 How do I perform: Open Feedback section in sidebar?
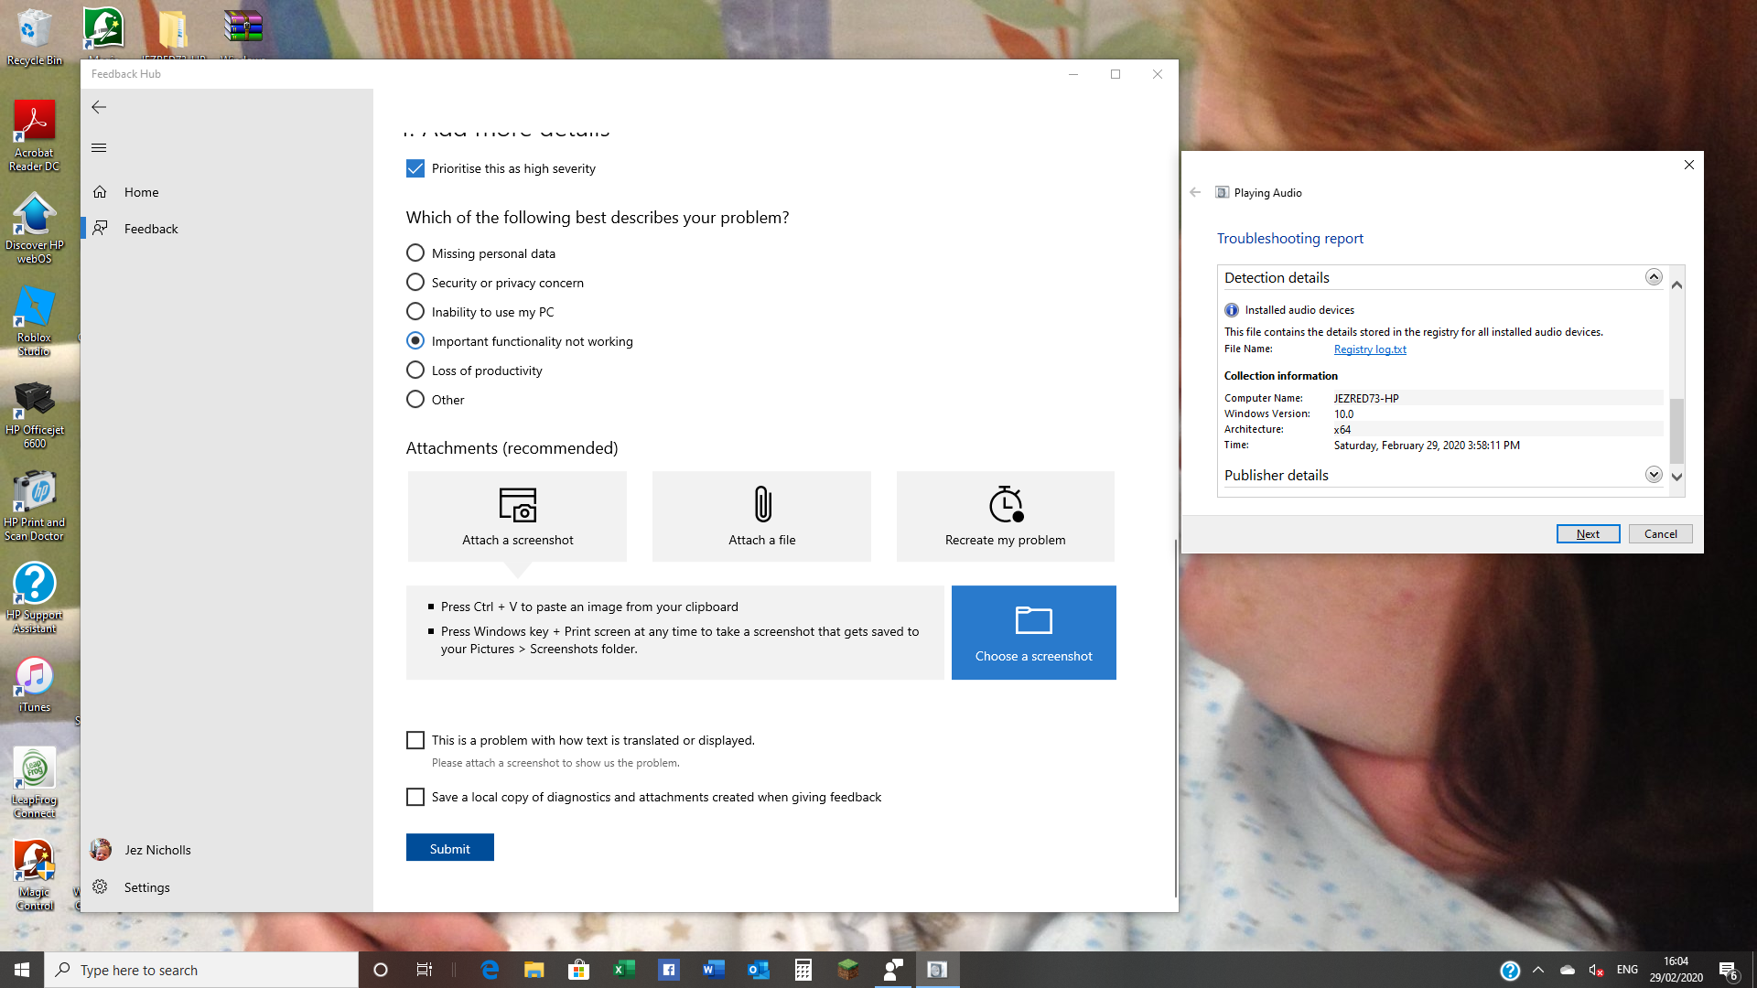tap(227, 229)
